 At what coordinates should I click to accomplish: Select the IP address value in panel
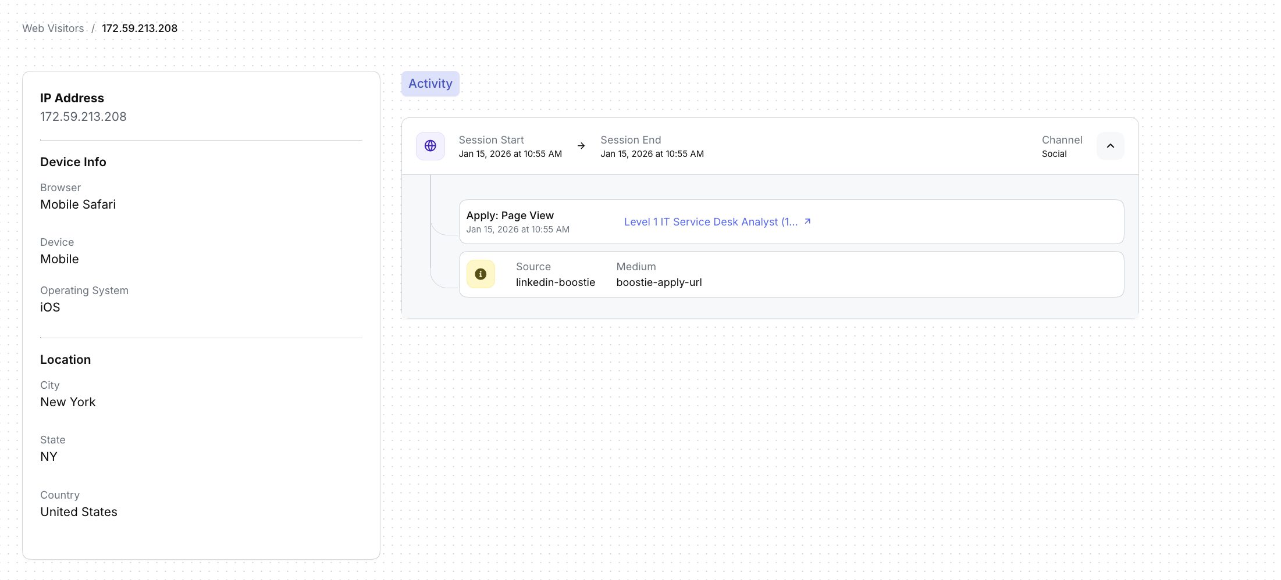pyautogui.click(x=83, y=117)
